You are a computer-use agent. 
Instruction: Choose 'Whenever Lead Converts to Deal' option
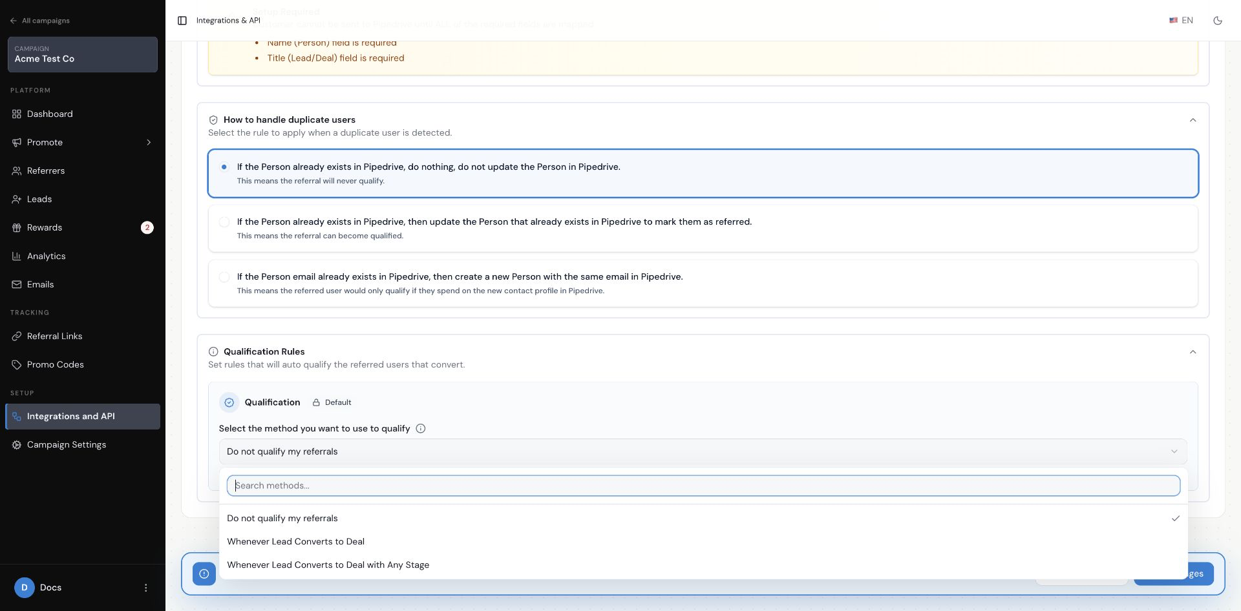(703, 541)
